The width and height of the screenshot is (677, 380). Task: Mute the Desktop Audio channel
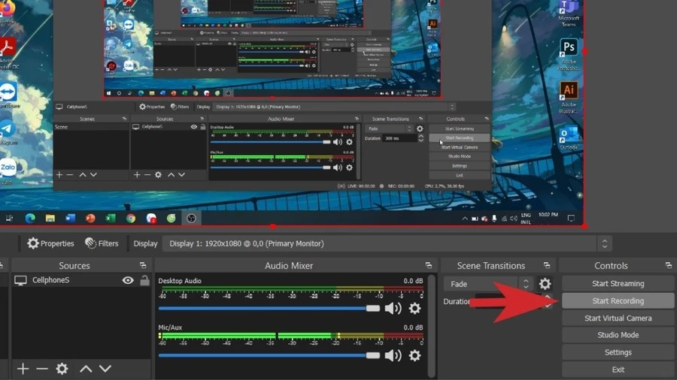(393, 309)
